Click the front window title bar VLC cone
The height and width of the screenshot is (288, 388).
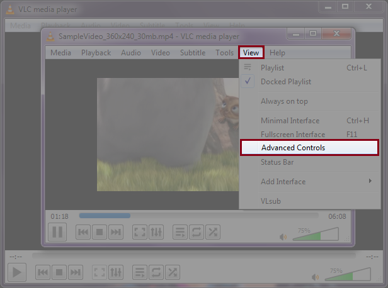pyautogui.click(x=50, y=36)
